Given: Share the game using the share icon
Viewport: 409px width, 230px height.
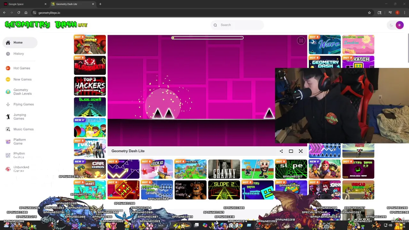Looking at the screenshot, I should click(281, 151).
